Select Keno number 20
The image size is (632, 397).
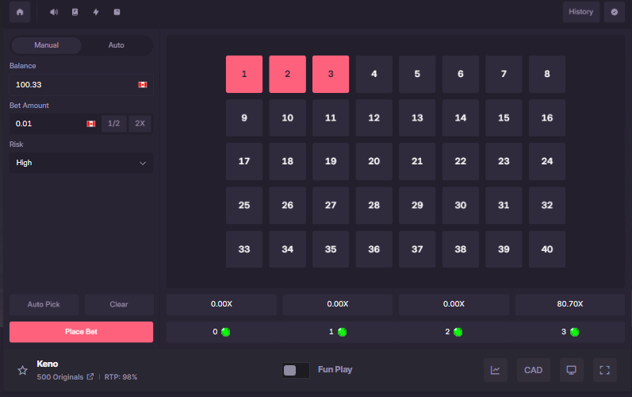(x=374, y=161)
